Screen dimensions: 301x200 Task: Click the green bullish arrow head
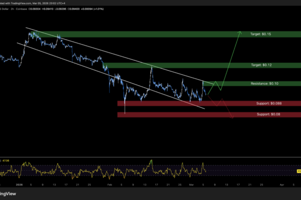[x=239, y=33]
